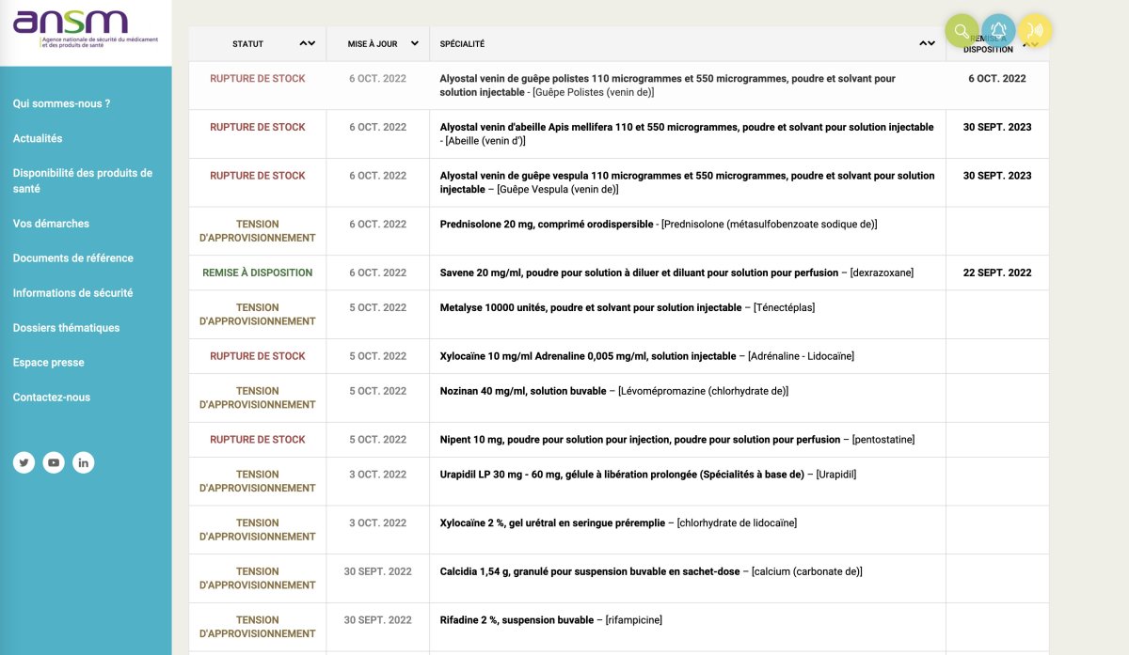Click Rupture de stock status for Xylocaïne Adrenaline
The image size is (1129, 655).
(258, 356)
